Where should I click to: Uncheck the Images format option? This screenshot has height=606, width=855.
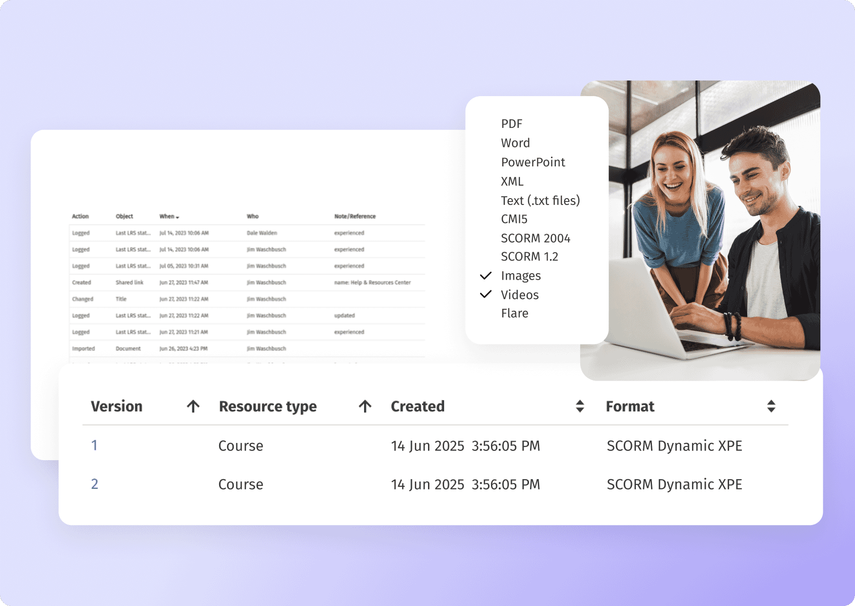tap(521, 276)
